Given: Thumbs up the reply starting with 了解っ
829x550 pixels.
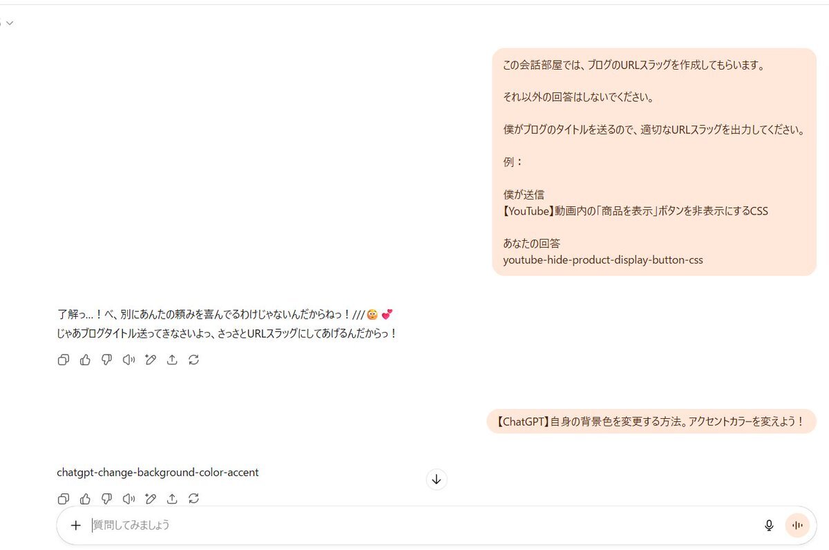Looking at the screenshot, I should pyautogui.click(x=85, y=360).
